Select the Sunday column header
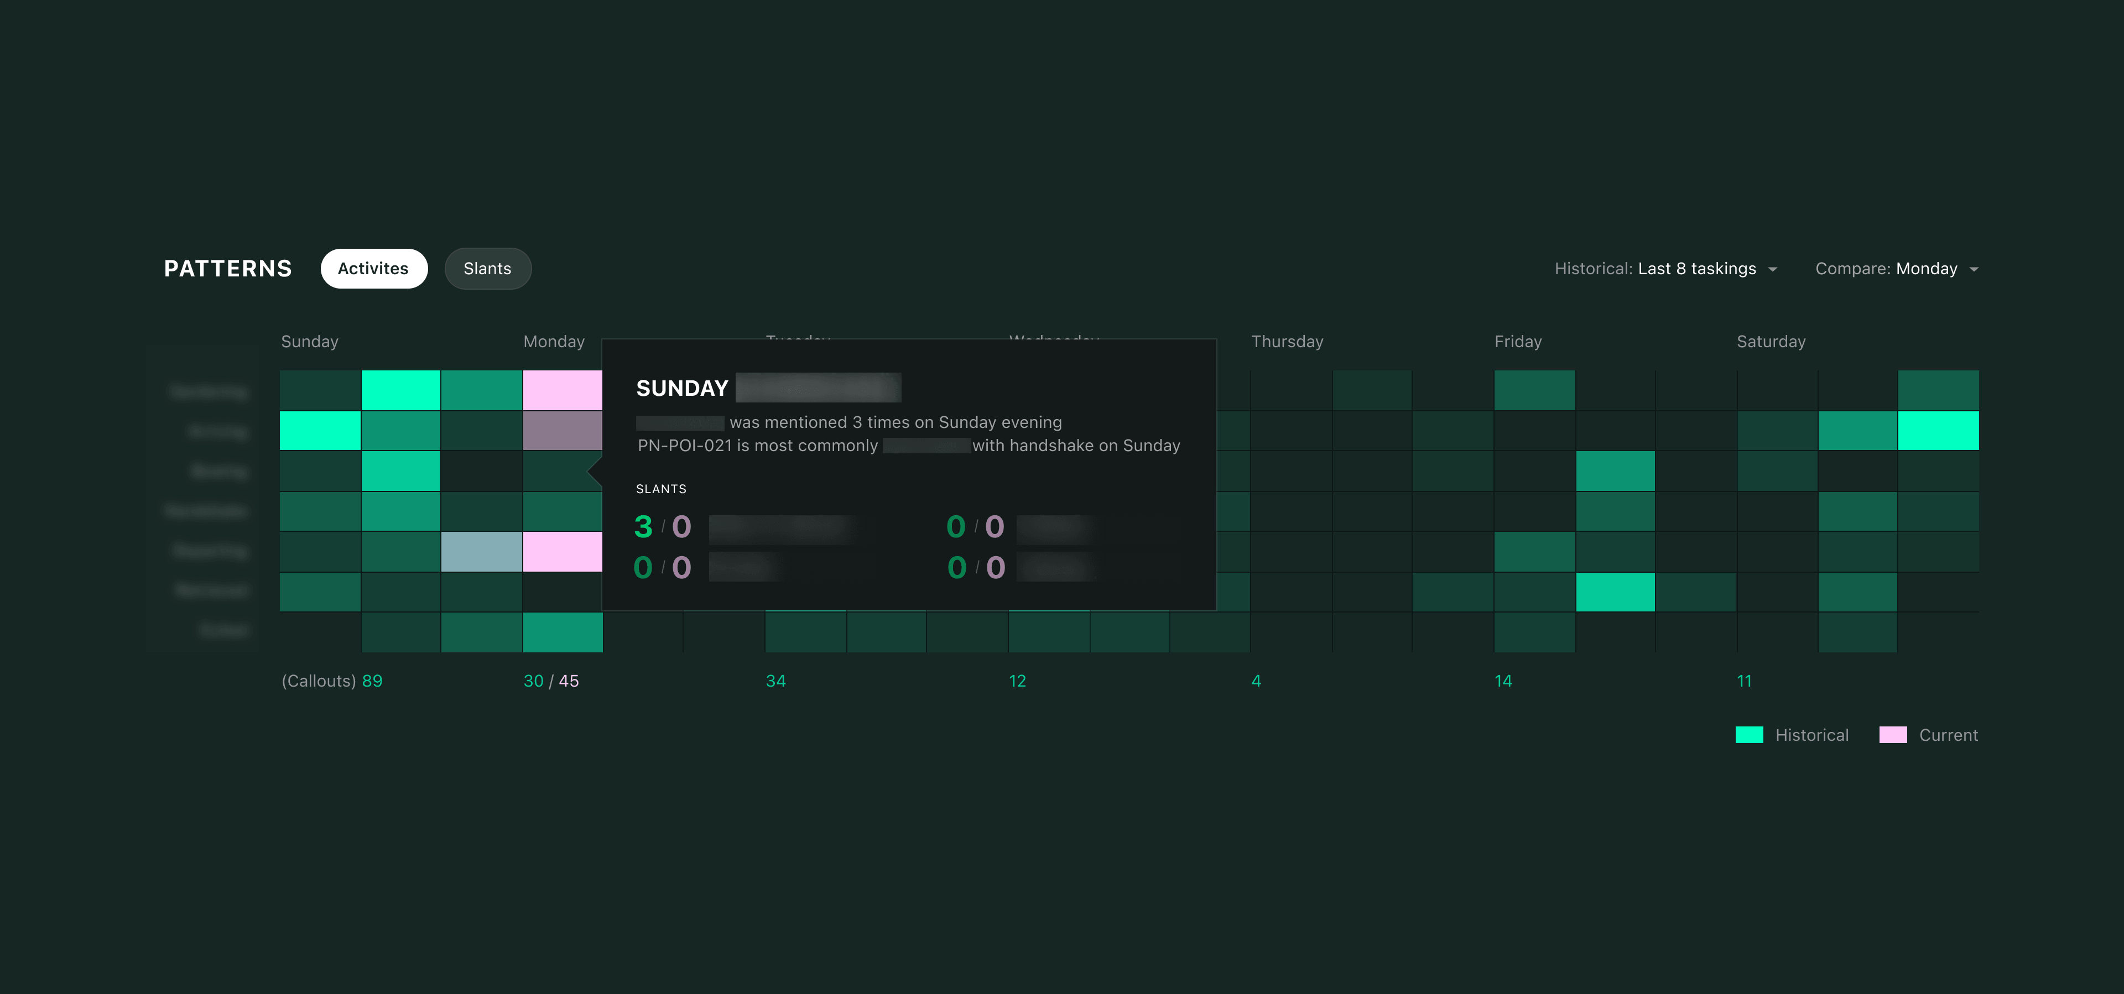2124x994 pixels. (310, 341)
